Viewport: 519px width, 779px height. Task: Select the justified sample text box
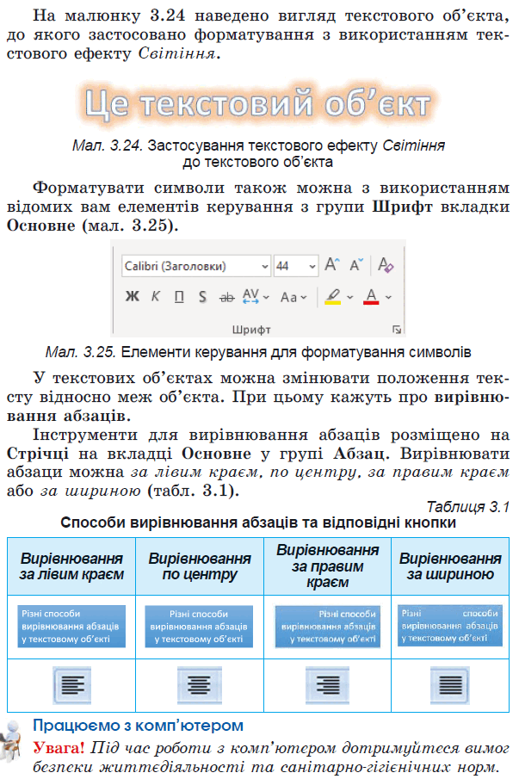[x=450, y=626]
